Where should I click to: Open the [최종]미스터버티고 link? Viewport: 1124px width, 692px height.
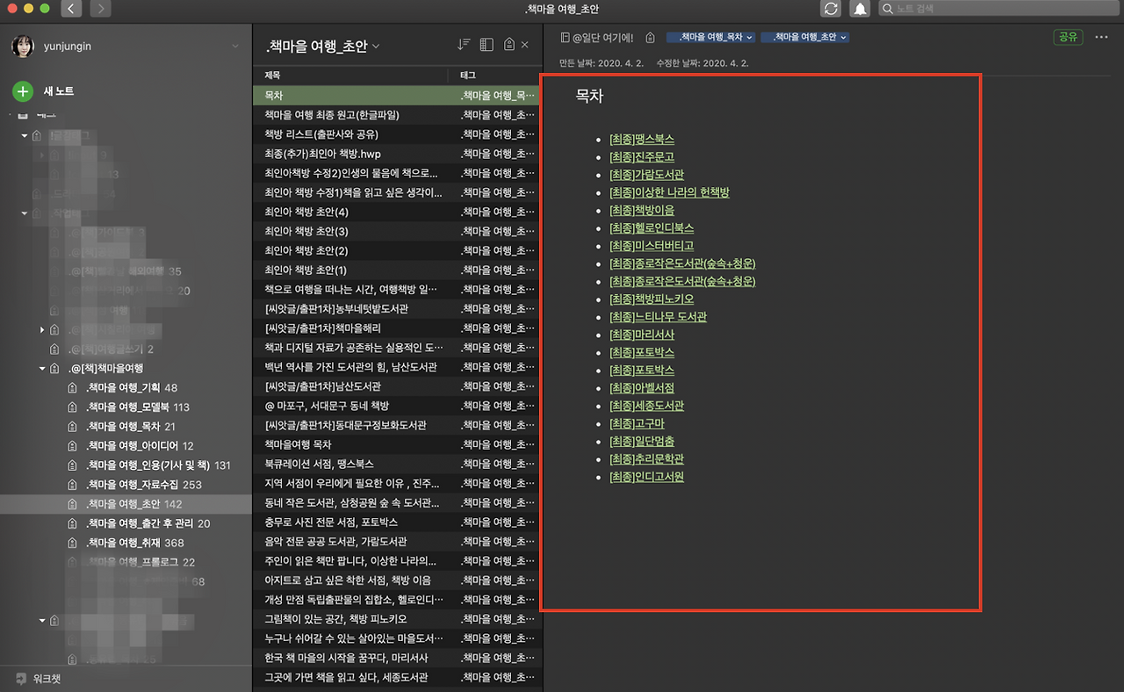(652, 245)
